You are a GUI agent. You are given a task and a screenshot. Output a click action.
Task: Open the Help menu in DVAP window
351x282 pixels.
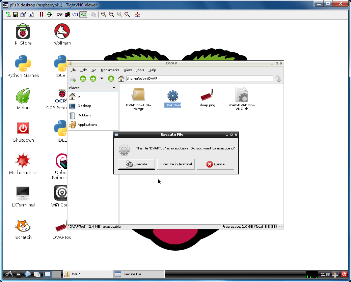pos(152,70)
